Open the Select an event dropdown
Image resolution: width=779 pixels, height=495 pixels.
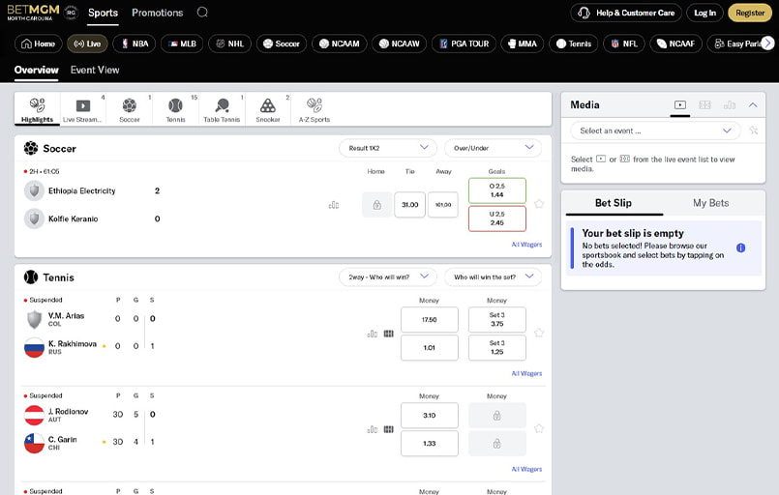[x=655, y=131]
